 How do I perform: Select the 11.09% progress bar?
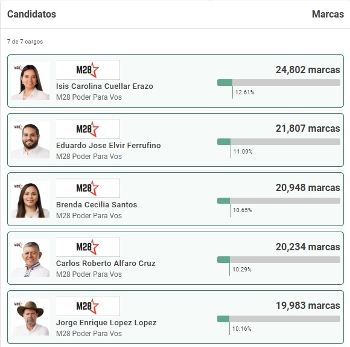pyautogui.click(x=279, y=141)
